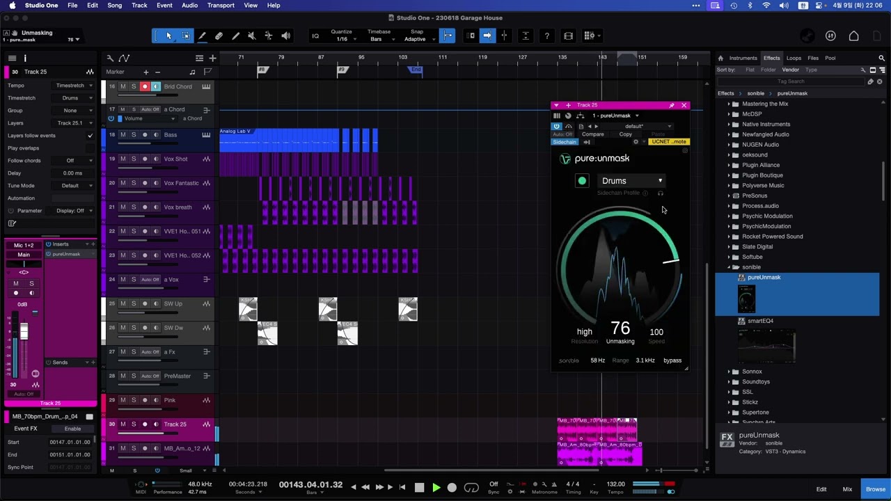The height and width of the screenshot is (501, 891).
Task: Toggle the loop transport button
Action: coord(471,488)
